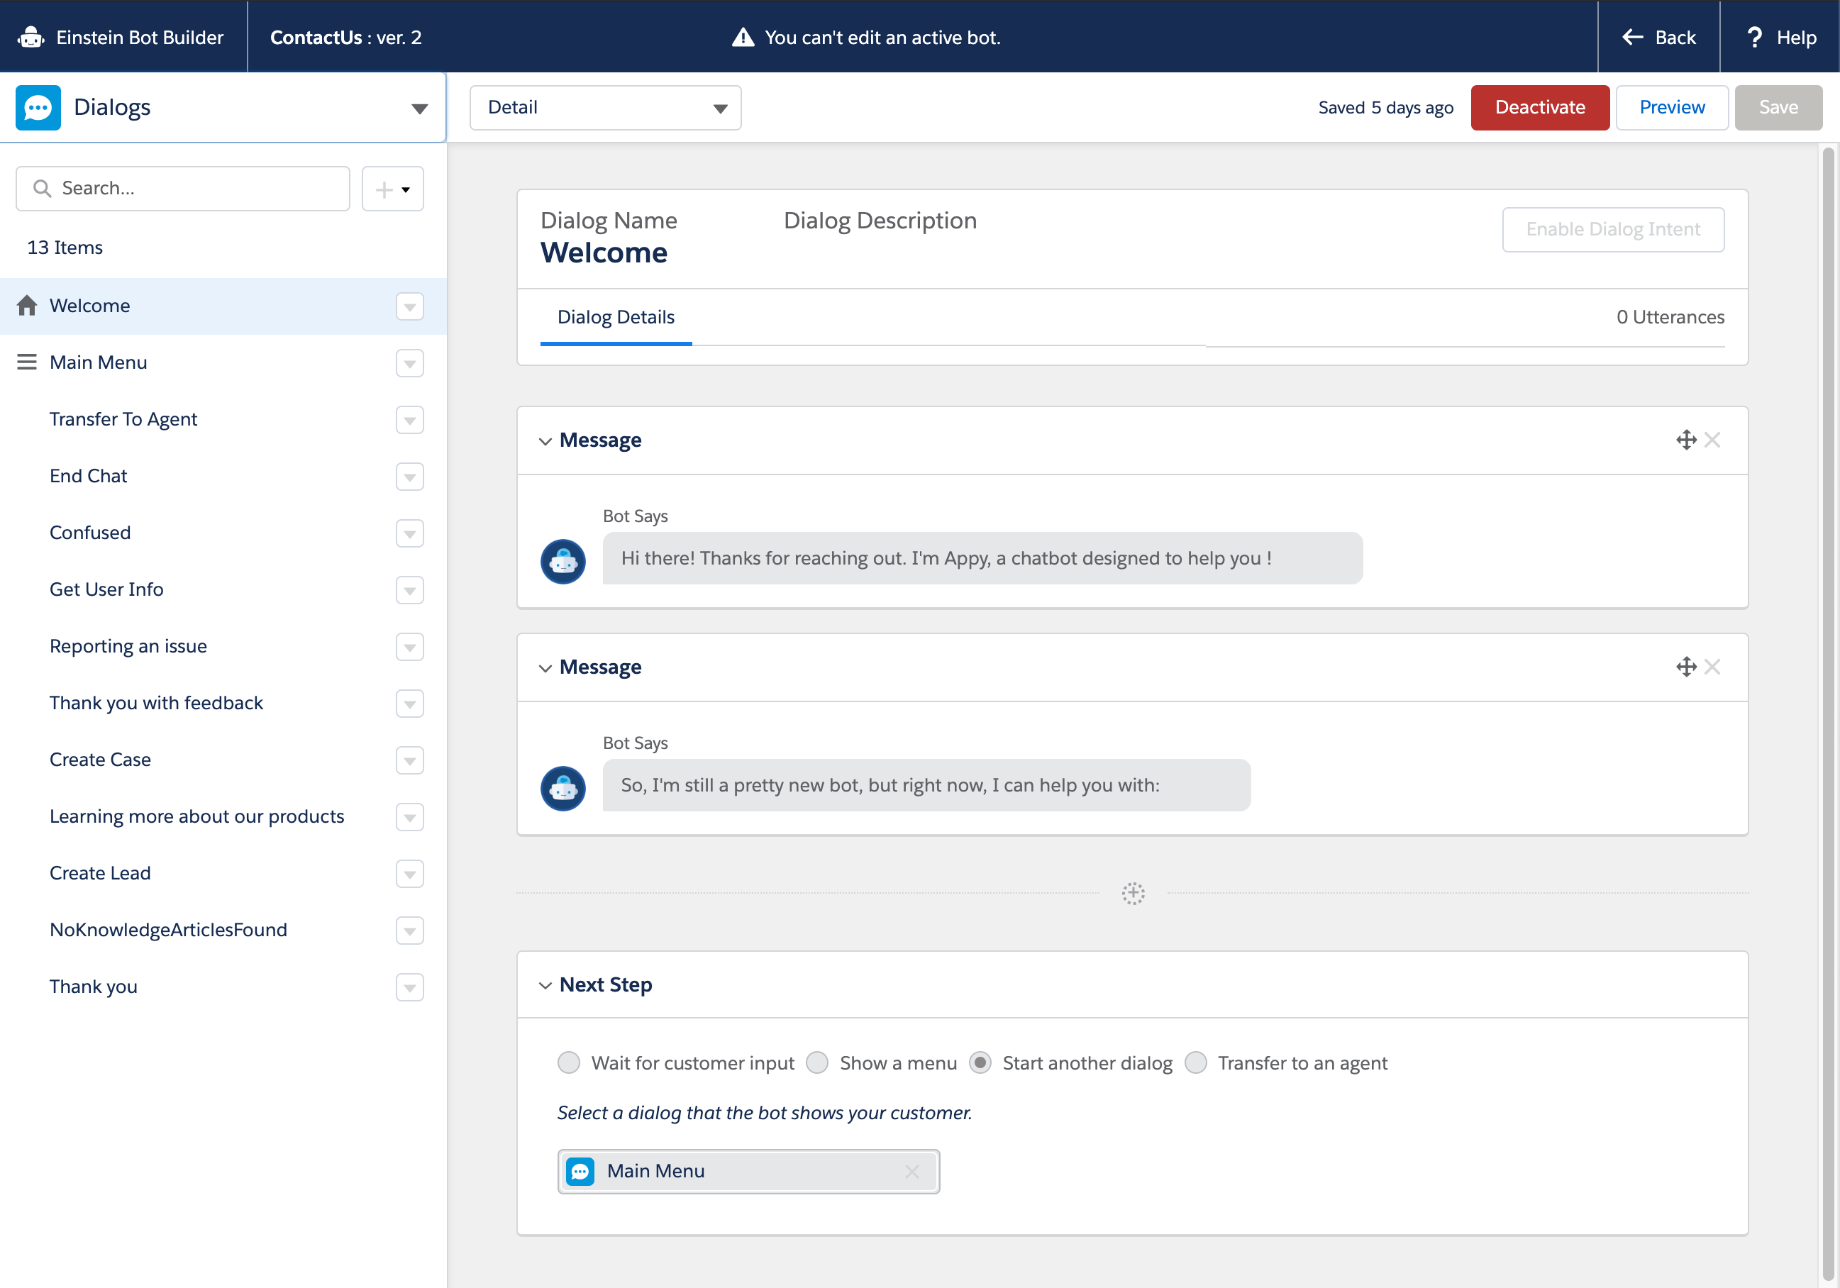
Task: Click move handle on first Message block
Action: (1686, 440)
